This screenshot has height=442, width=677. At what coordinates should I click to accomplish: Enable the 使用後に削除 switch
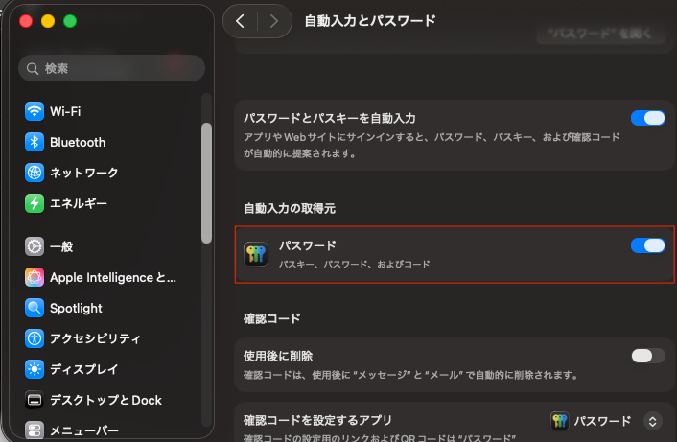[647, 356]
